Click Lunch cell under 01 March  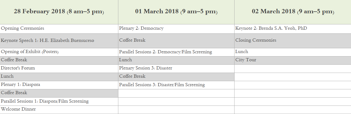pos(176,60)
